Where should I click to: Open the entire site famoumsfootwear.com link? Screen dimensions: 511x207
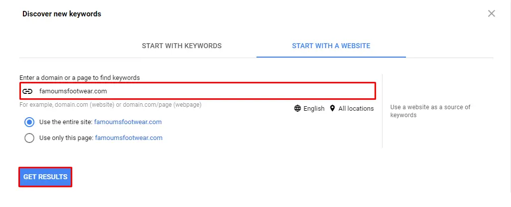tap(128, 122)
